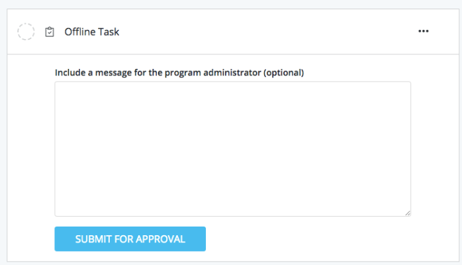The width and height of the screenshot is (462, 265).
Task: Focus the program administrator message box
Action: click(232, 148)
